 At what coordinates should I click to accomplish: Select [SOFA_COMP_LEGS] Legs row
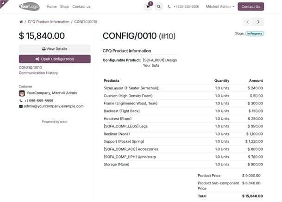pos(183,126)
